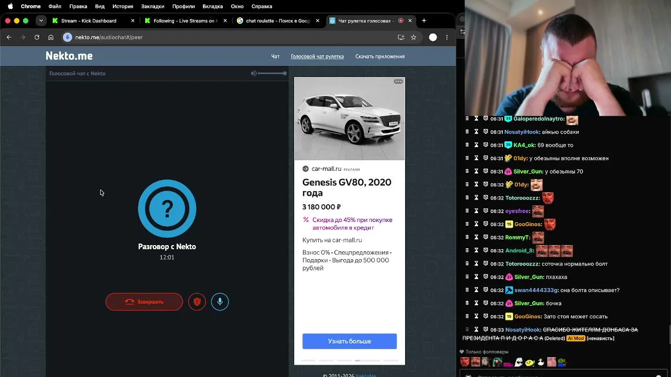Open the Скачать приложения link

pyautogui.click(x=380, y=57)
